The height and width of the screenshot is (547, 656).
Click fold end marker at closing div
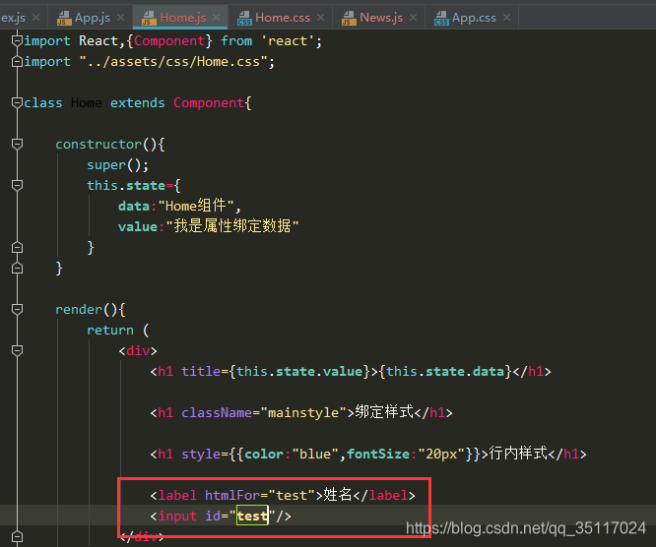pyautogui.click(x=17, y=536)
